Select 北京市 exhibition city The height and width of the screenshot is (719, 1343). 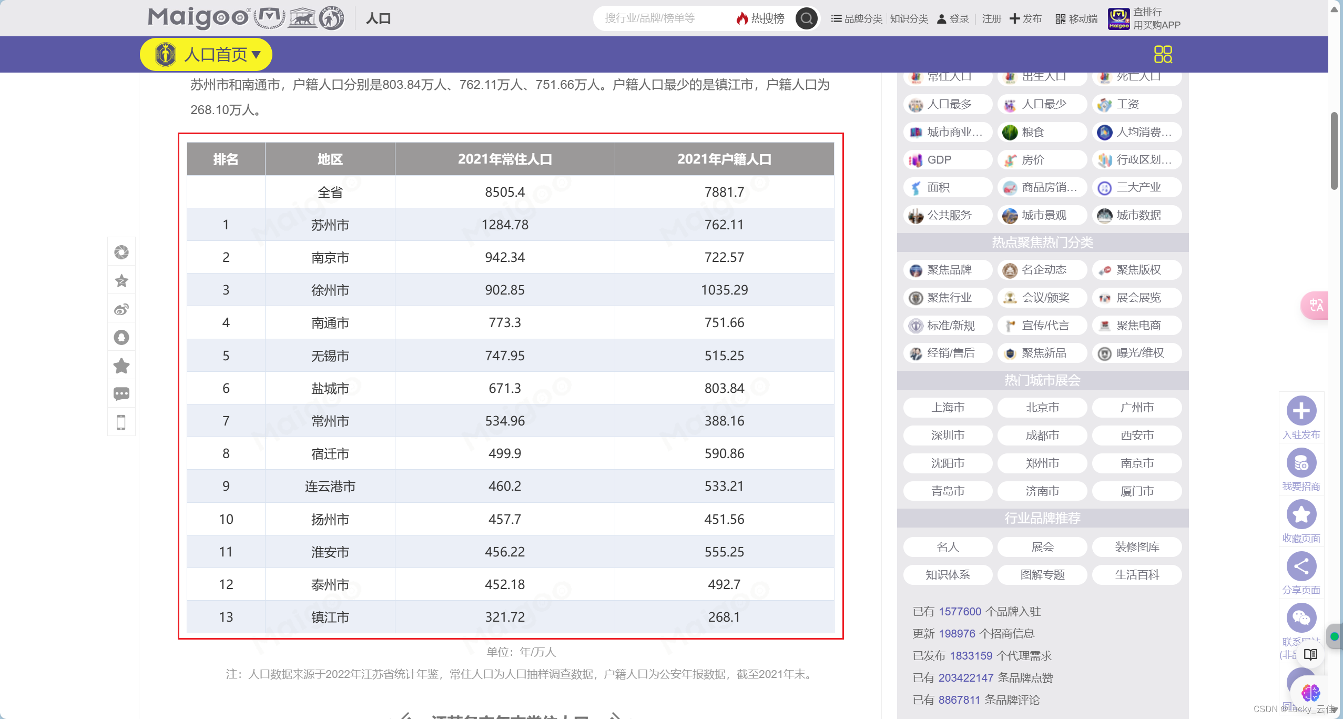(1042, 408)
